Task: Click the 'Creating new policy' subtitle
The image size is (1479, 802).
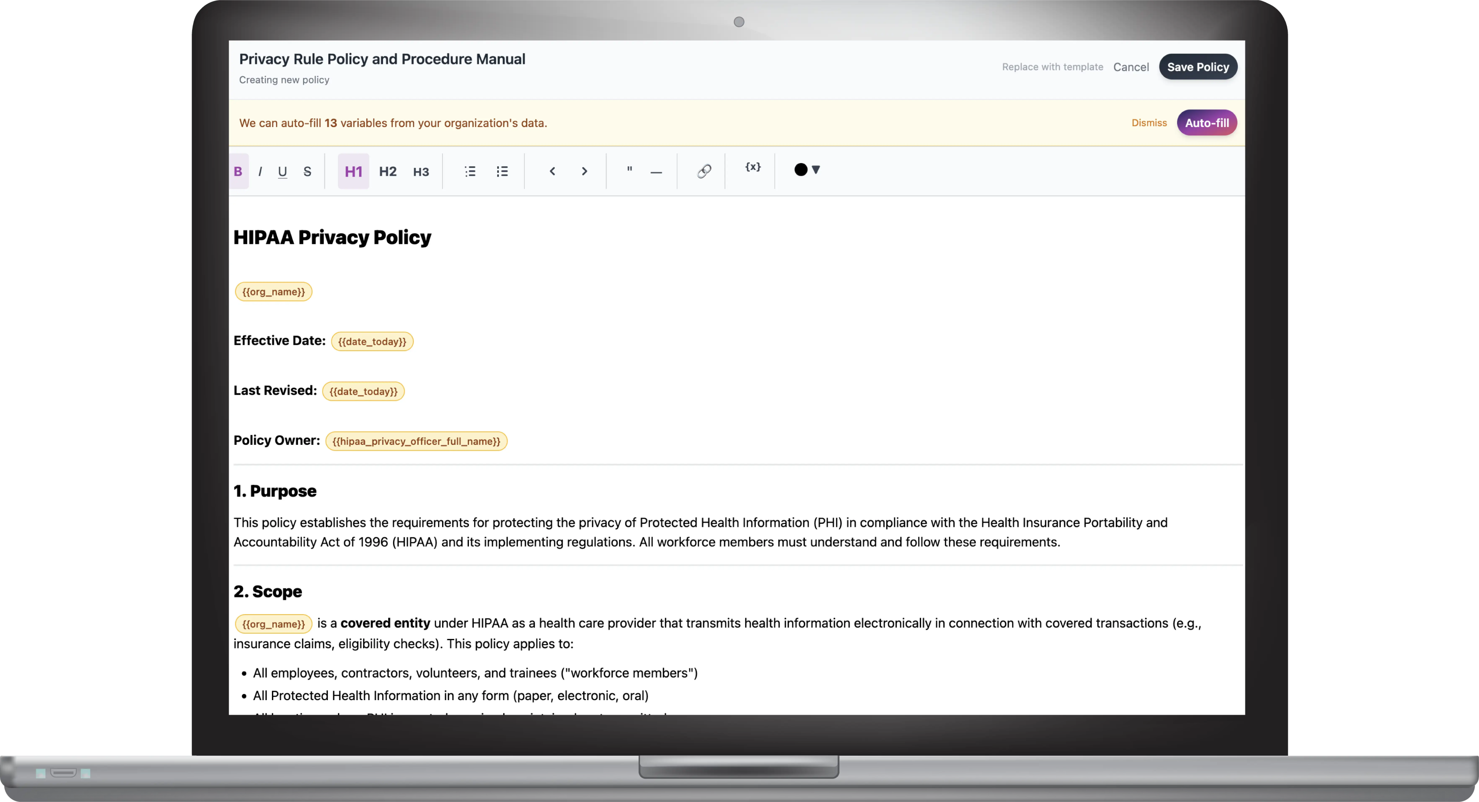Action: (284, 80)
